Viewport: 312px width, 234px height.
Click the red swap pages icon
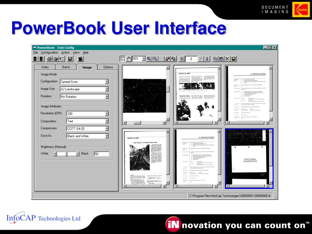[168, 59]
